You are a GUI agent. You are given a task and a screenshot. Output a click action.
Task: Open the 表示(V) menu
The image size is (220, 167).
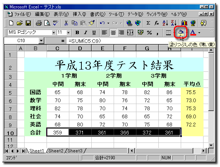(x=61, y=14)
